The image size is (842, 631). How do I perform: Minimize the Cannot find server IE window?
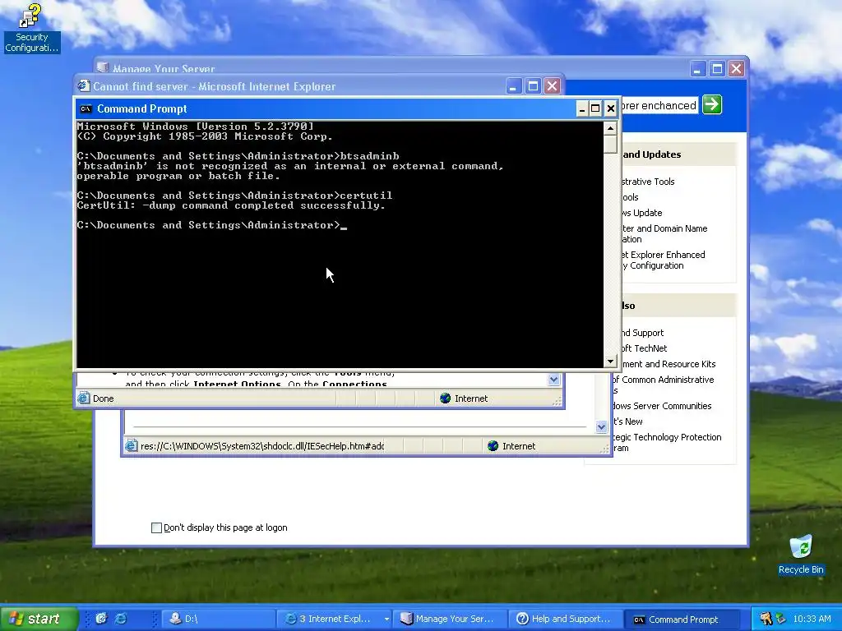[513, 85]
